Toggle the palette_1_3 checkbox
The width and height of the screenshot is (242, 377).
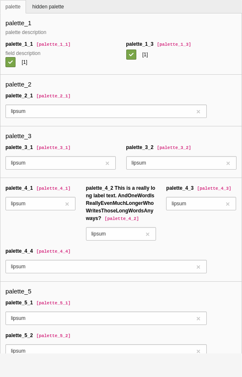131,55
